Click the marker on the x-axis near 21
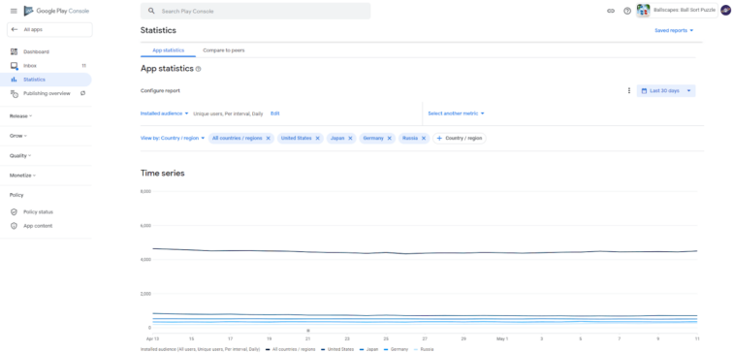 coord(308,331)
